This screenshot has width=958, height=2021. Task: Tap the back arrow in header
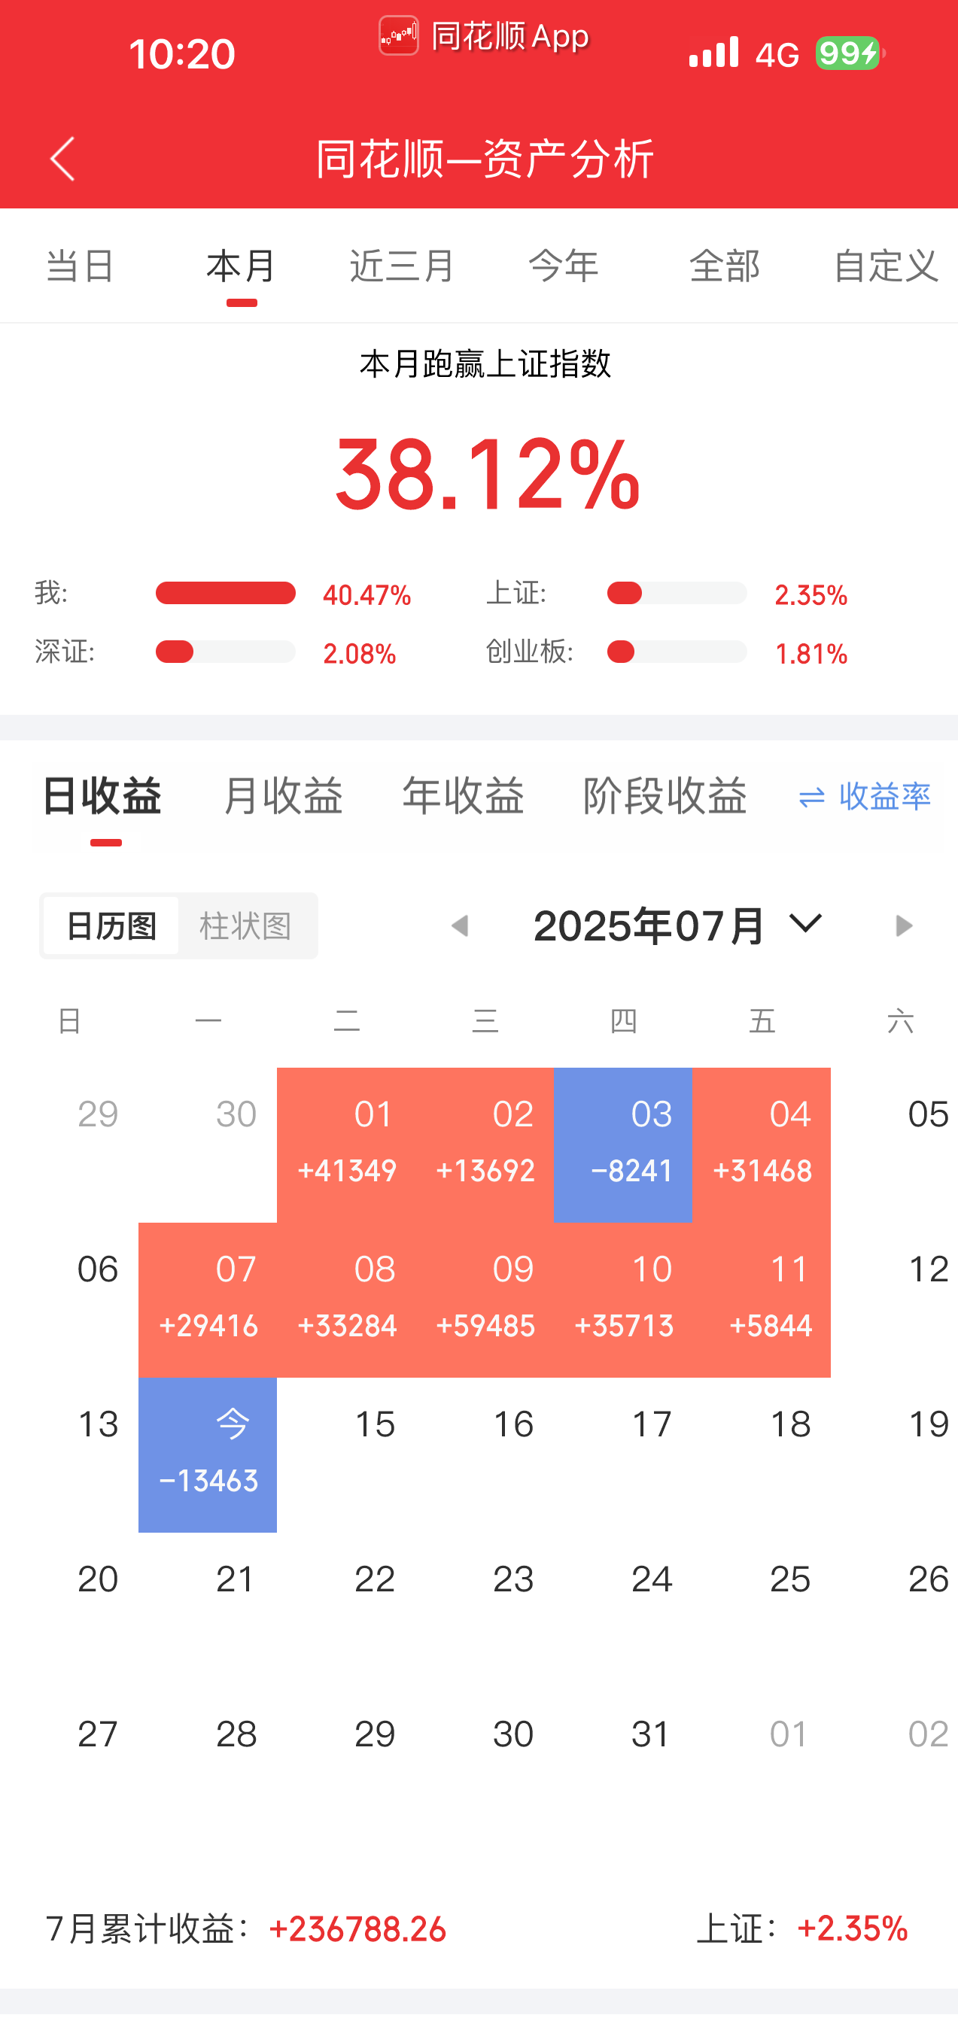tap(62, 159)
